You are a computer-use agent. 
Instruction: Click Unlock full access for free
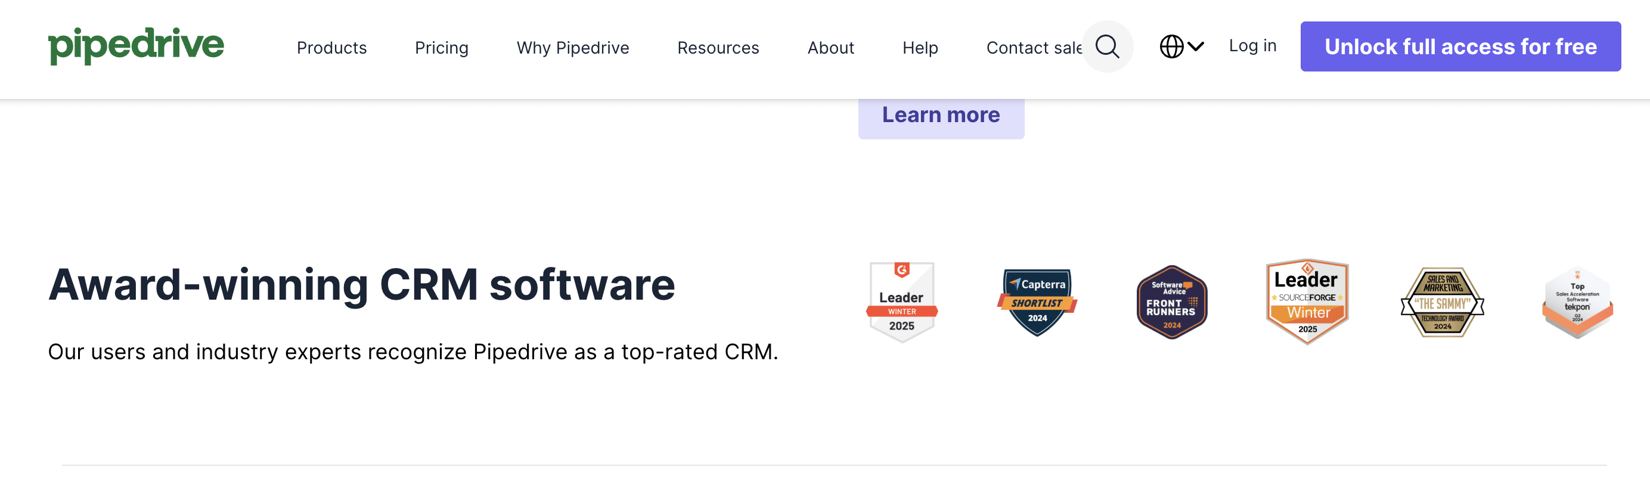1460,46
